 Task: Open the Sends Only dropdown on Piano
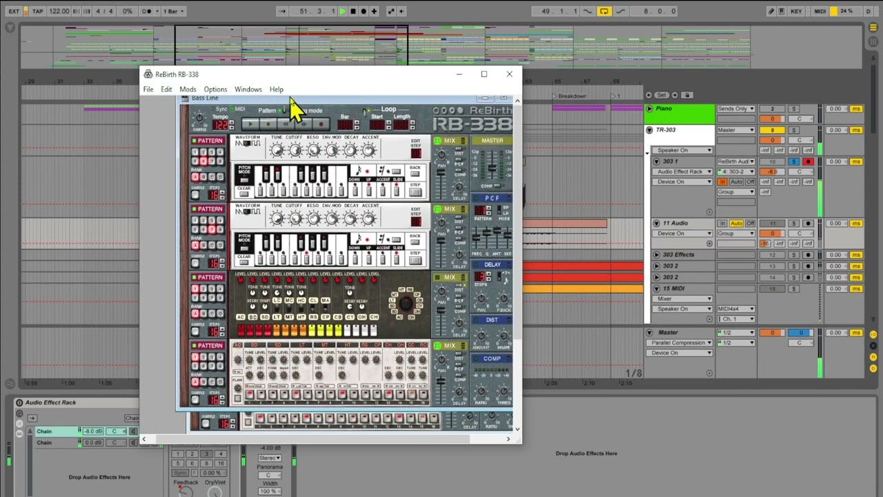click(735, 109)
